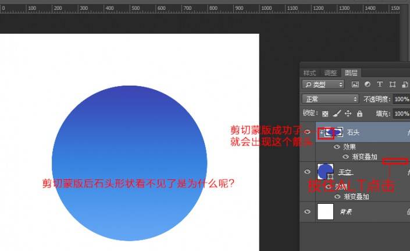Click the pixel layer filter icon
The image size is (410, 251).
tap(355, 85)
